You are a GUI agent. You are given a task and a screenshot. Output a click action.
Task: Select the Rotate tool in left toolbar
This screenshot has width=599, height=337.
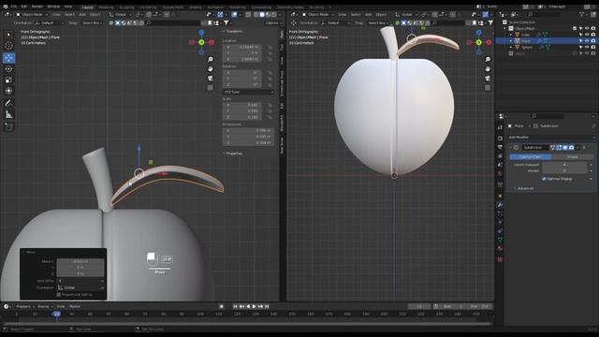coord(8,69)
